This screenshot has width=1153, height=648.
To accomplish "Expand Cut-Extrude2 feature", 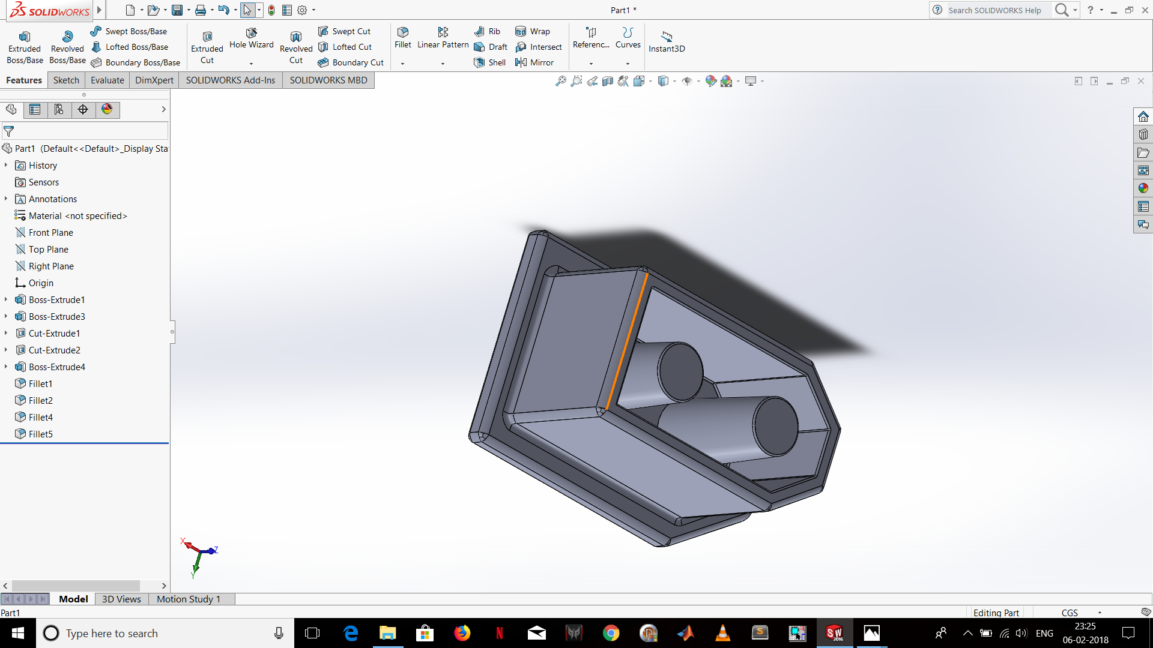I will pyautogui.click(x=6, y=350).
